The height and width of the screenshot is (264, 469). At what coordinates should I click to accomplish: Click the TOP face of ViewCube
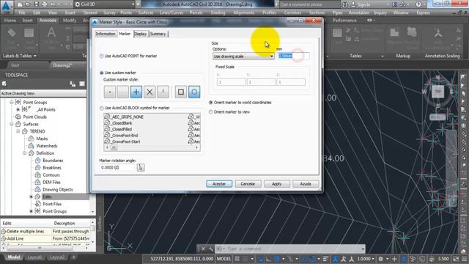tap(438, 92)
